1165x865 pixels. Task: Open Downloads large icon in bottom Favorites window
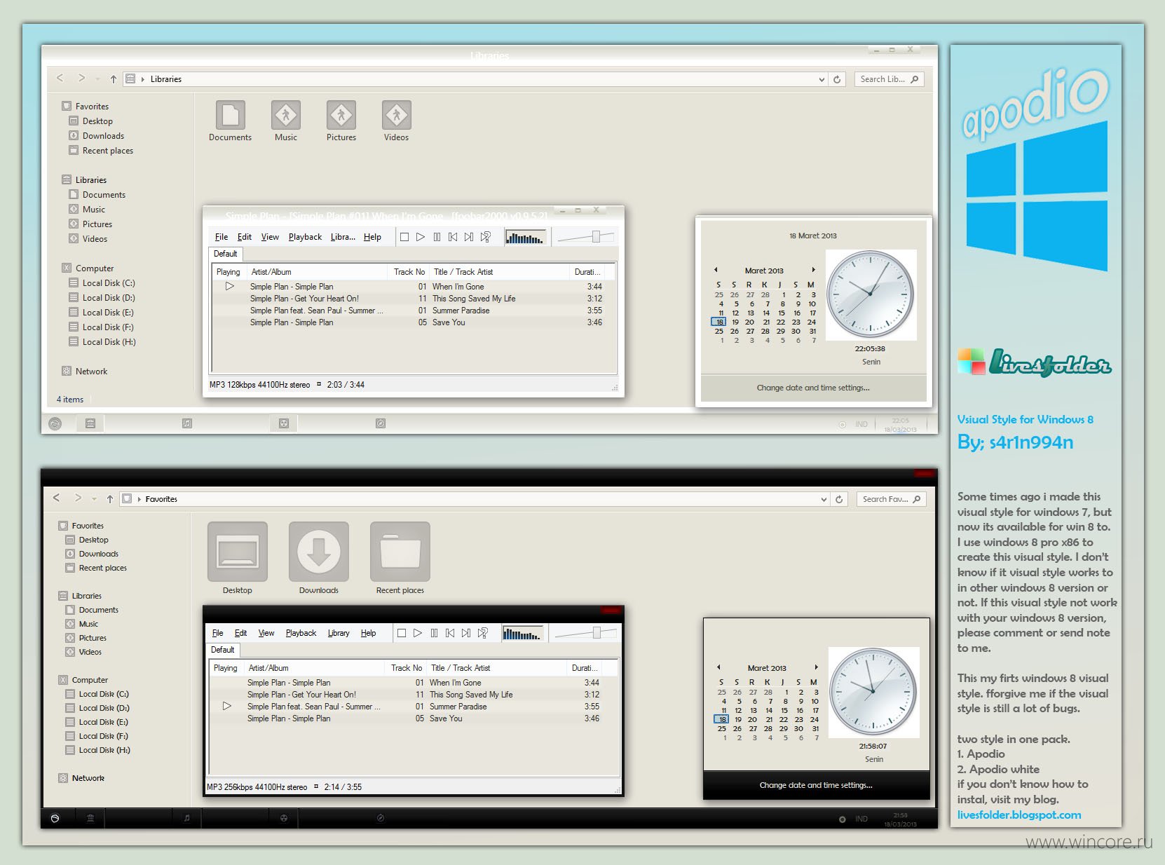[x=319, y=552]
